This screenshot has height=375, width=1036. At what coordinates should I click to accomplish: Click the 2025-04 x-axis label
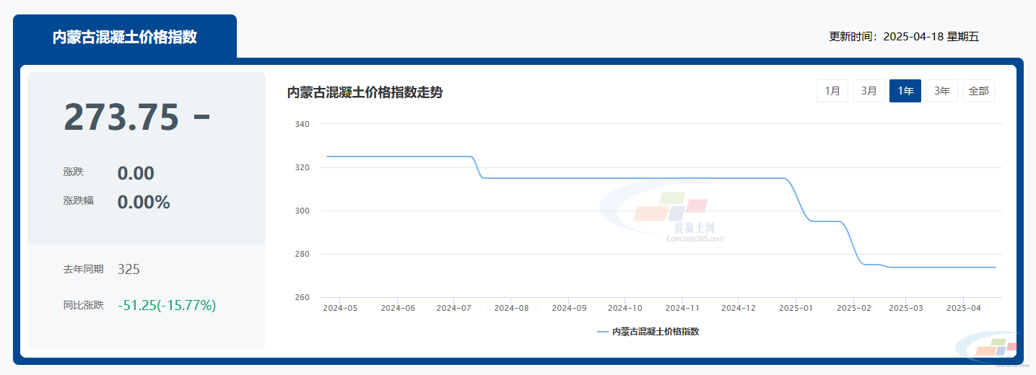tap(964, 308)
